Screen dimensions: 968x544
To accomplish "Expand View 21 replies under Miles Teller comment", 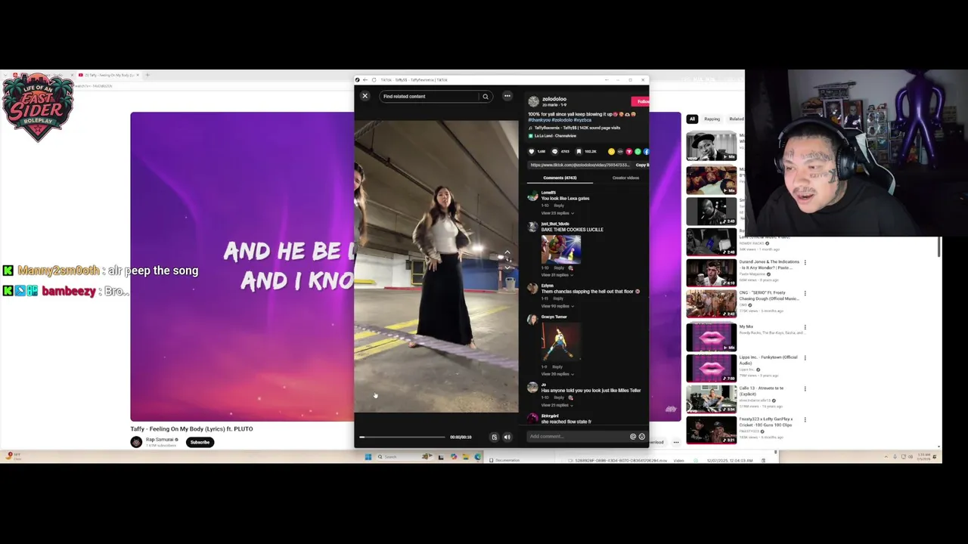I will [x=556, y=405].
